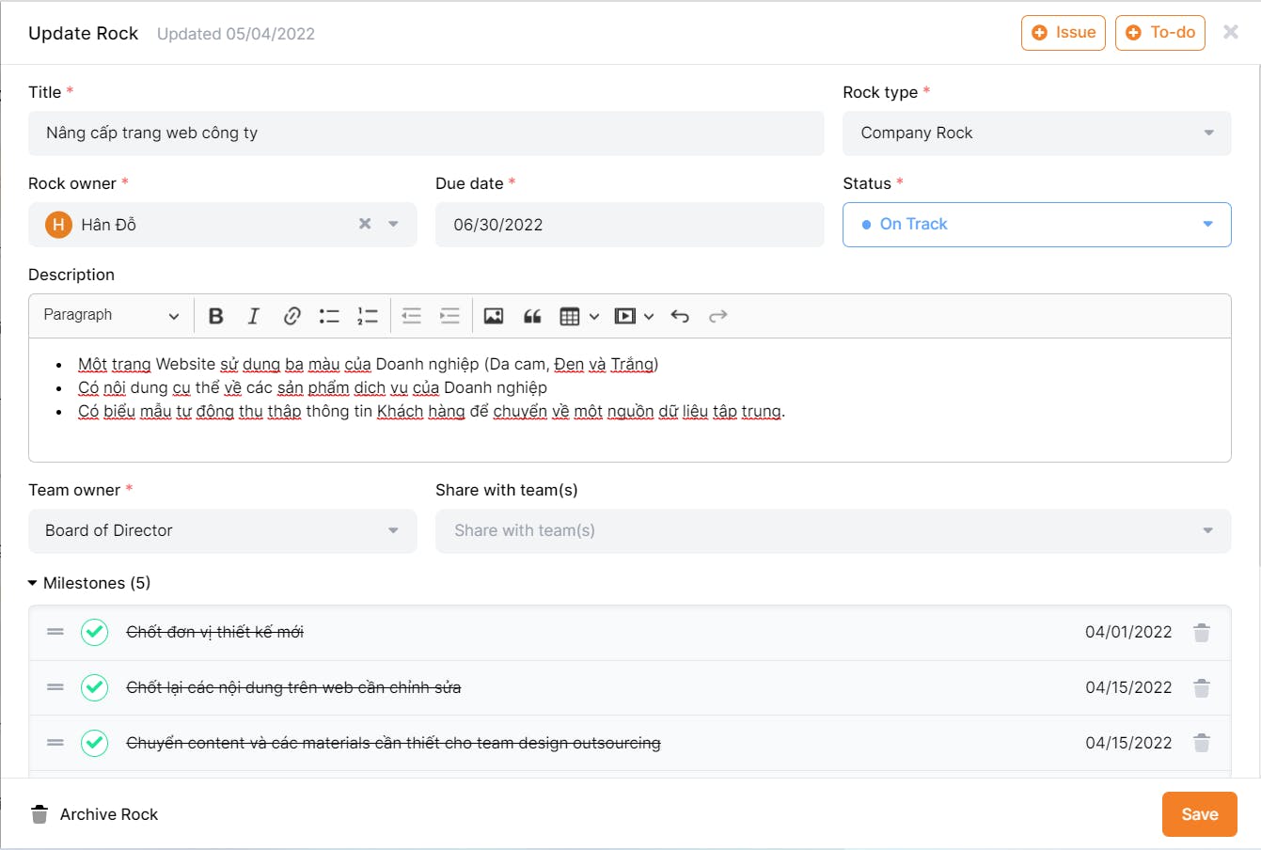
Task: Uncheck milestone 'Chốt đơn vị thiết kế mới'
Action: click(94, 632)
